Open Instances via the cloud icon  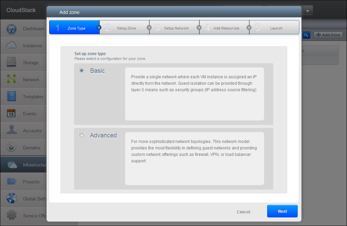click(12, 46)
